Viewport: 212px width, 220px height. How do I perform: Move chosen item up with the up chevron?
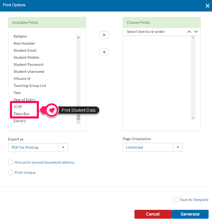[189, 32]
